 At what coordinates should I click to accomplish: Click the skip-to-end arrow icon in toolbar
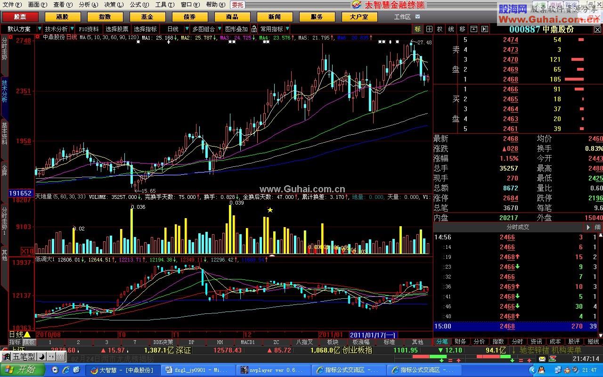pyautogui.click(x=485, y=29)
